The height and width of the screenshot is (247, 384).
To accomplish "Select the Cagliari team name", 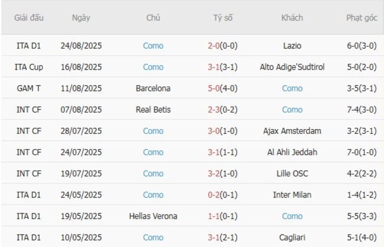I will coord(292,237).
